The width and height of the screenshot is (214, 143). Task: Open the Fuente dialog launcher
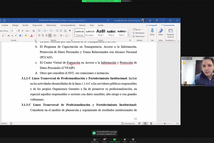coord(35,40)
